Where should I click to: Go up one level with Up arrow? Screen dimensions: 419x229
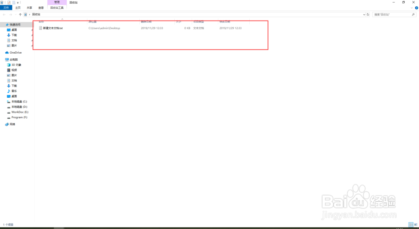pos(20,14)
